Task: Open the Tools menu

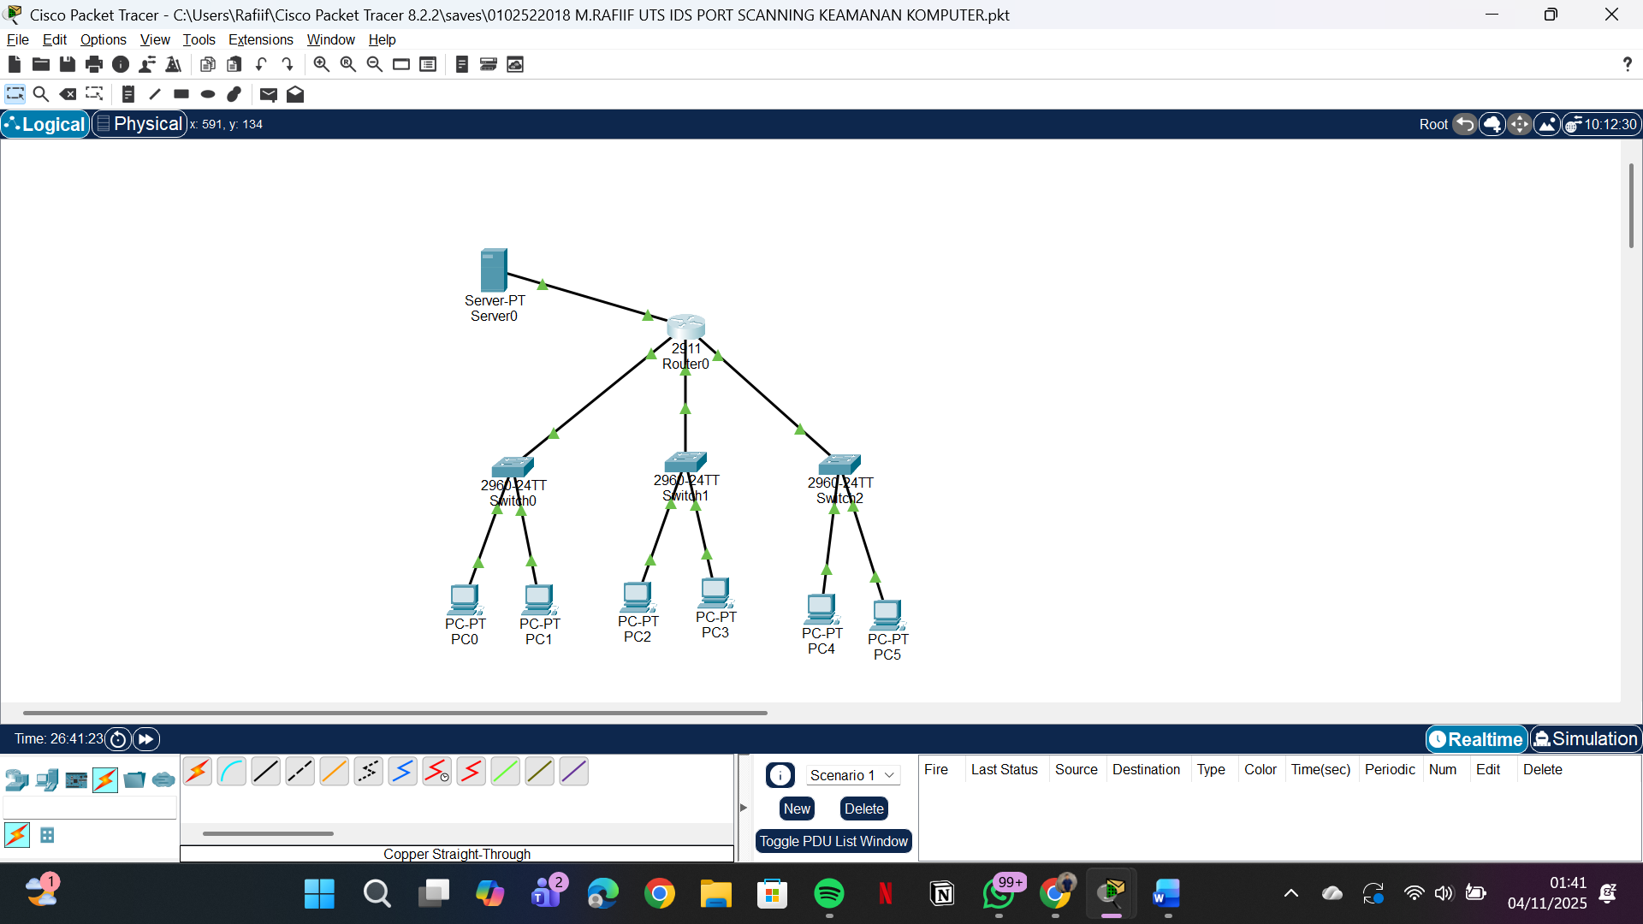Action: click(199, 39)
